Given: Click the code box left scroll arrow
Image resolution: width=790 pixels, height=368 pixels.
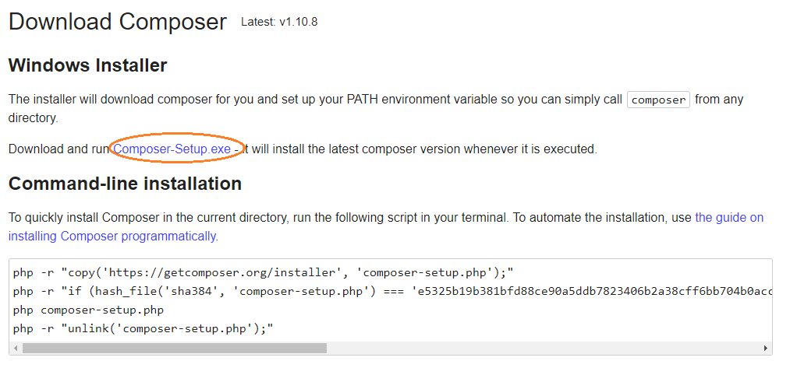Looking at the screenshot, I should pos(16,348).
